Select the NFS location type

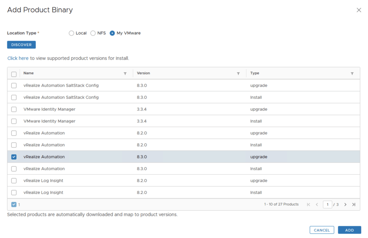93,33
